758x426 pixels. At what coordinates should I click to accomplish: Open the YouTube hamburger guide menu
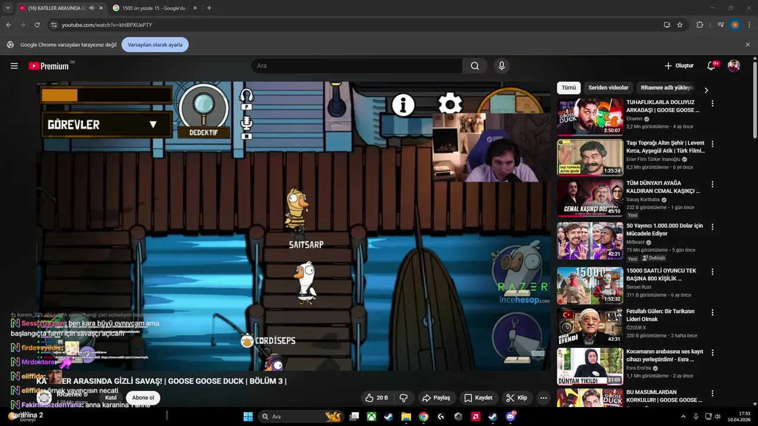click(14, 66)
